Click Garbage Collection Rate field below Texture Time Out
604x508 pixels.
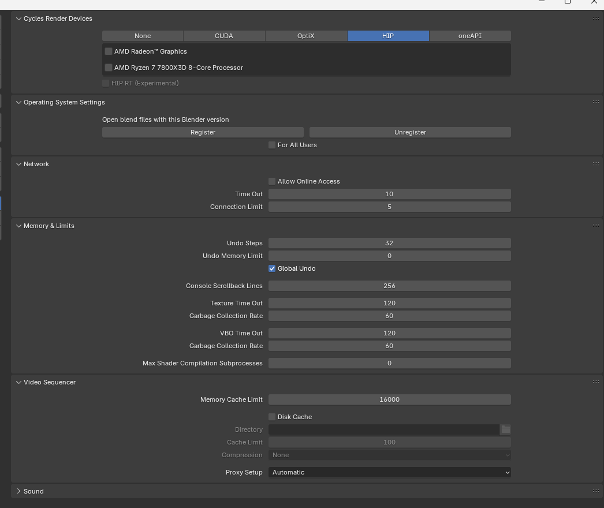[389, 316]
